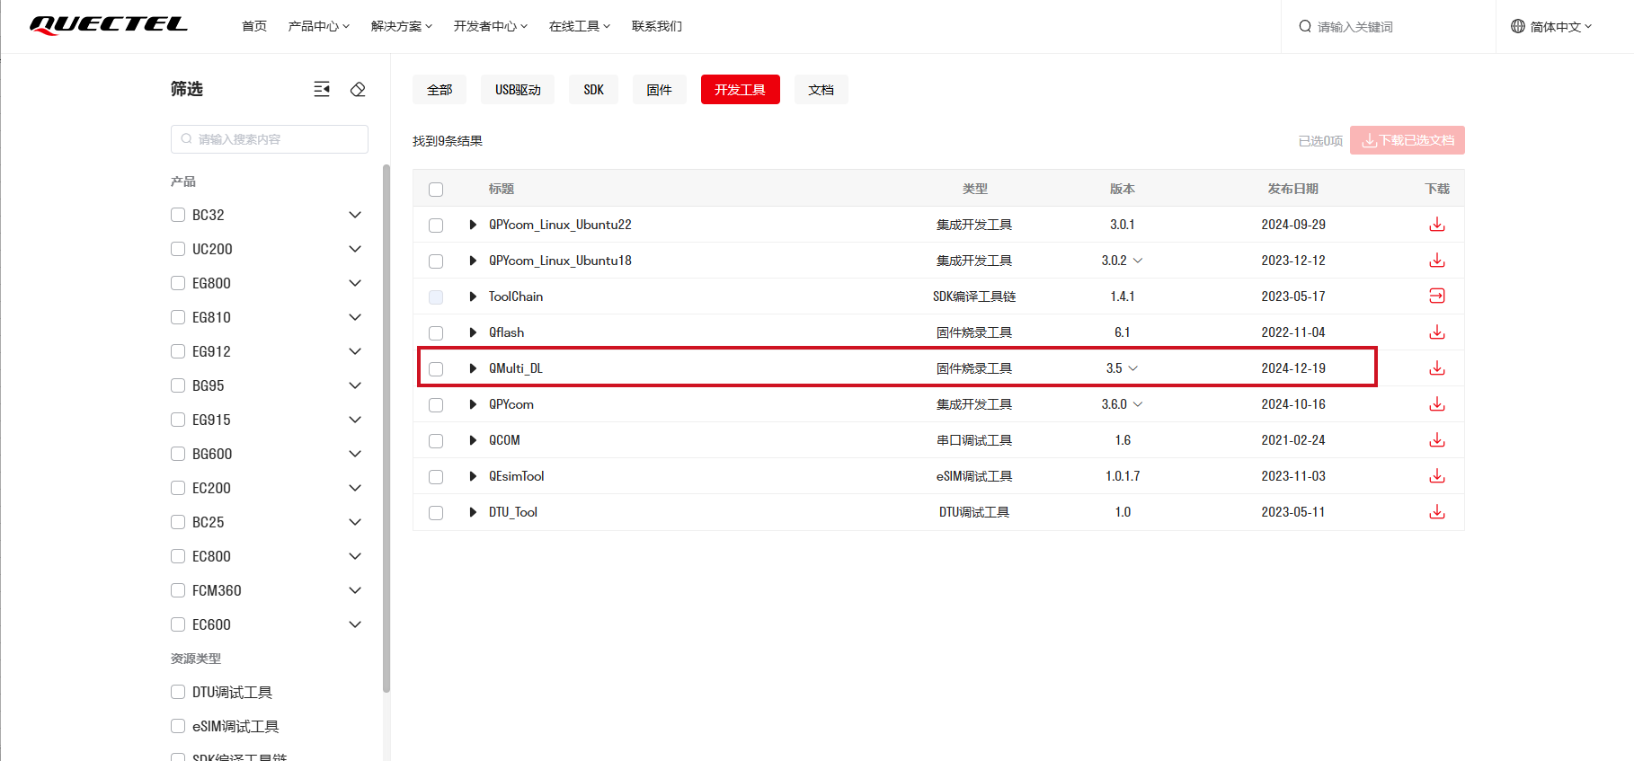This screenshot has width=1634, height=761.
Task: Download QPYcom_Linux_Ubuntu22 file
Action: pyautogui.click(x=1437, y=225)
